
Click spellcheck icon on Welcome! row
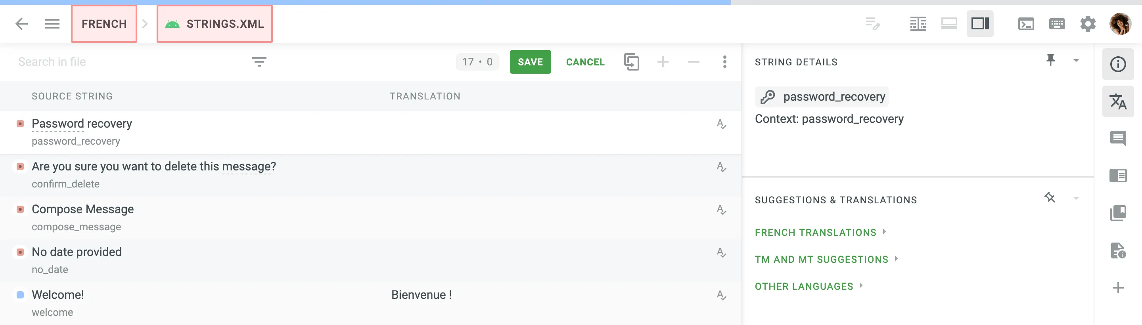[x=721, y=295]
